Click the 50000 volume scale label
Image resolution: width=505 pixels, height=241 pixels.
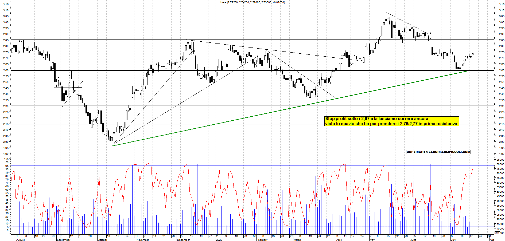click(x=500, y=192)
